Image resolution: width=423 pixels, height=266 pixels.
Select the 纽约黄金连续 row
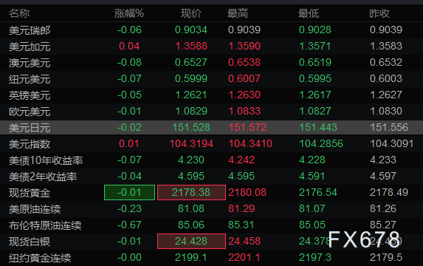coord(211,258)
